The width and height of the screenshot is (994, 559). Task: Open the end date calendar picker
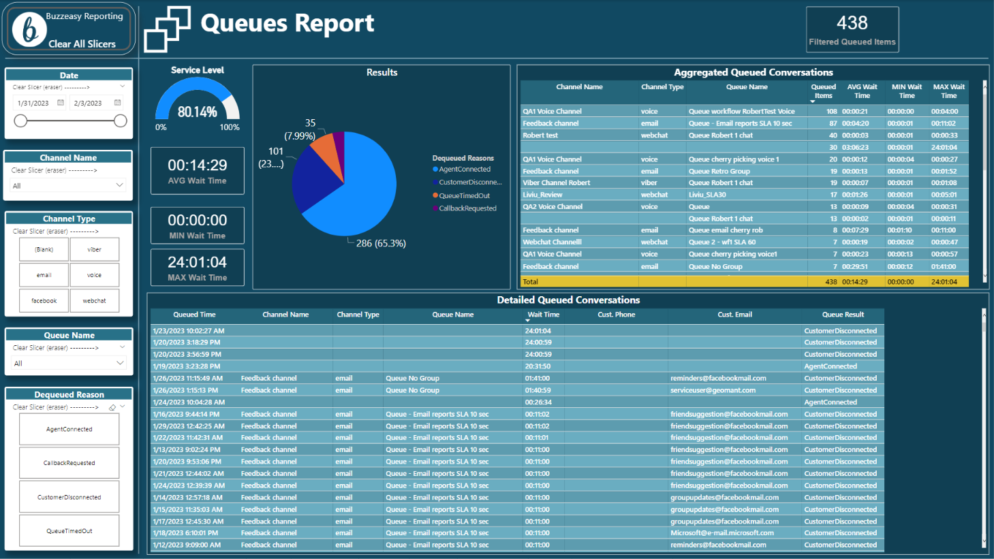118,102
